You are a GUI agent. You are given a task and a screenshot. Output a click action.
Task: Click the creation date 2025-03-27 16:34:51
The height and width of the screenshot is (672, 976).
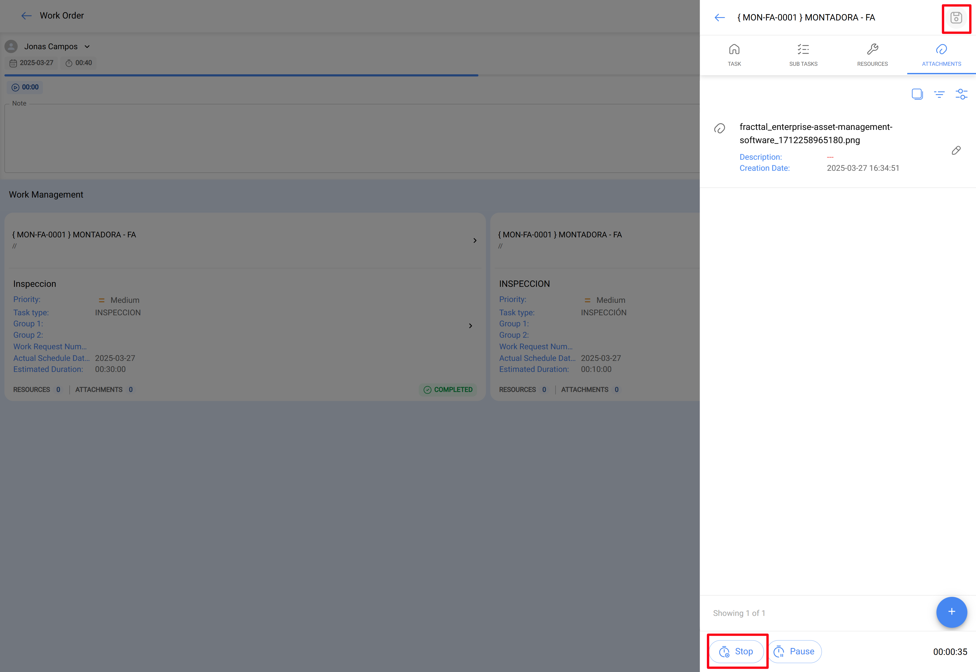click(863, 168)
